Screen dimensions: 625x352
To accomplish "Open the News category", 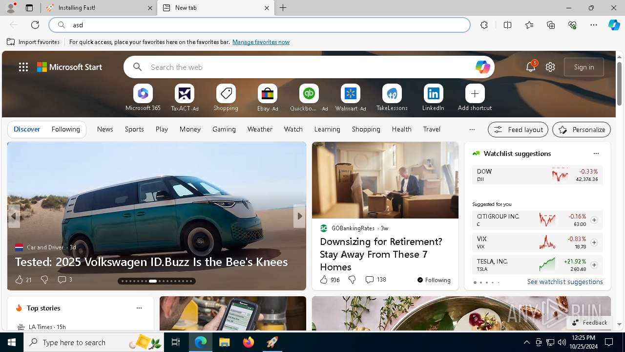I will (x=105, y=129).
